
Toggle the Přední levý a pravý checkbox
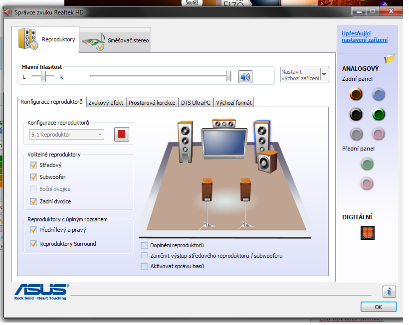pyautogui.click(x=33, y=230)
